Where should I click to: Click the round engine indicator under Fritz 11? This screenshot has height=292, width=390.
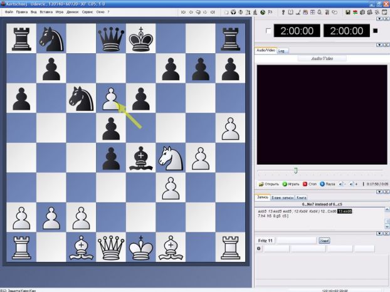pos(259,248)
